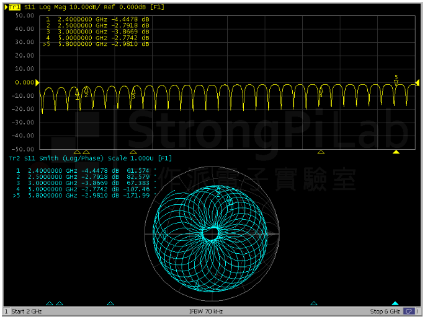Click yellow 3 GHz marker indicator below log mag graph
The width and height of the screenshot is (425, 317).
[x=133, y=152]
